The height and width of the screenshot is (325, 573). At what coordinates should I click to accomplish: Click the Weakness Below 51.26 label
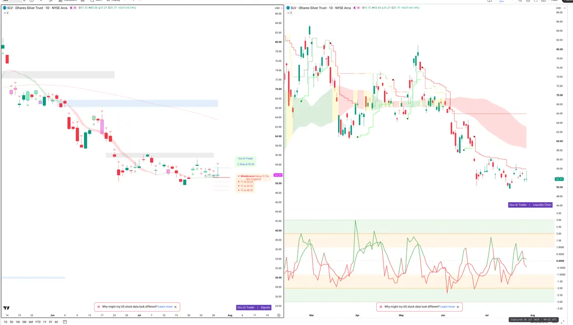tap(254, 177)
